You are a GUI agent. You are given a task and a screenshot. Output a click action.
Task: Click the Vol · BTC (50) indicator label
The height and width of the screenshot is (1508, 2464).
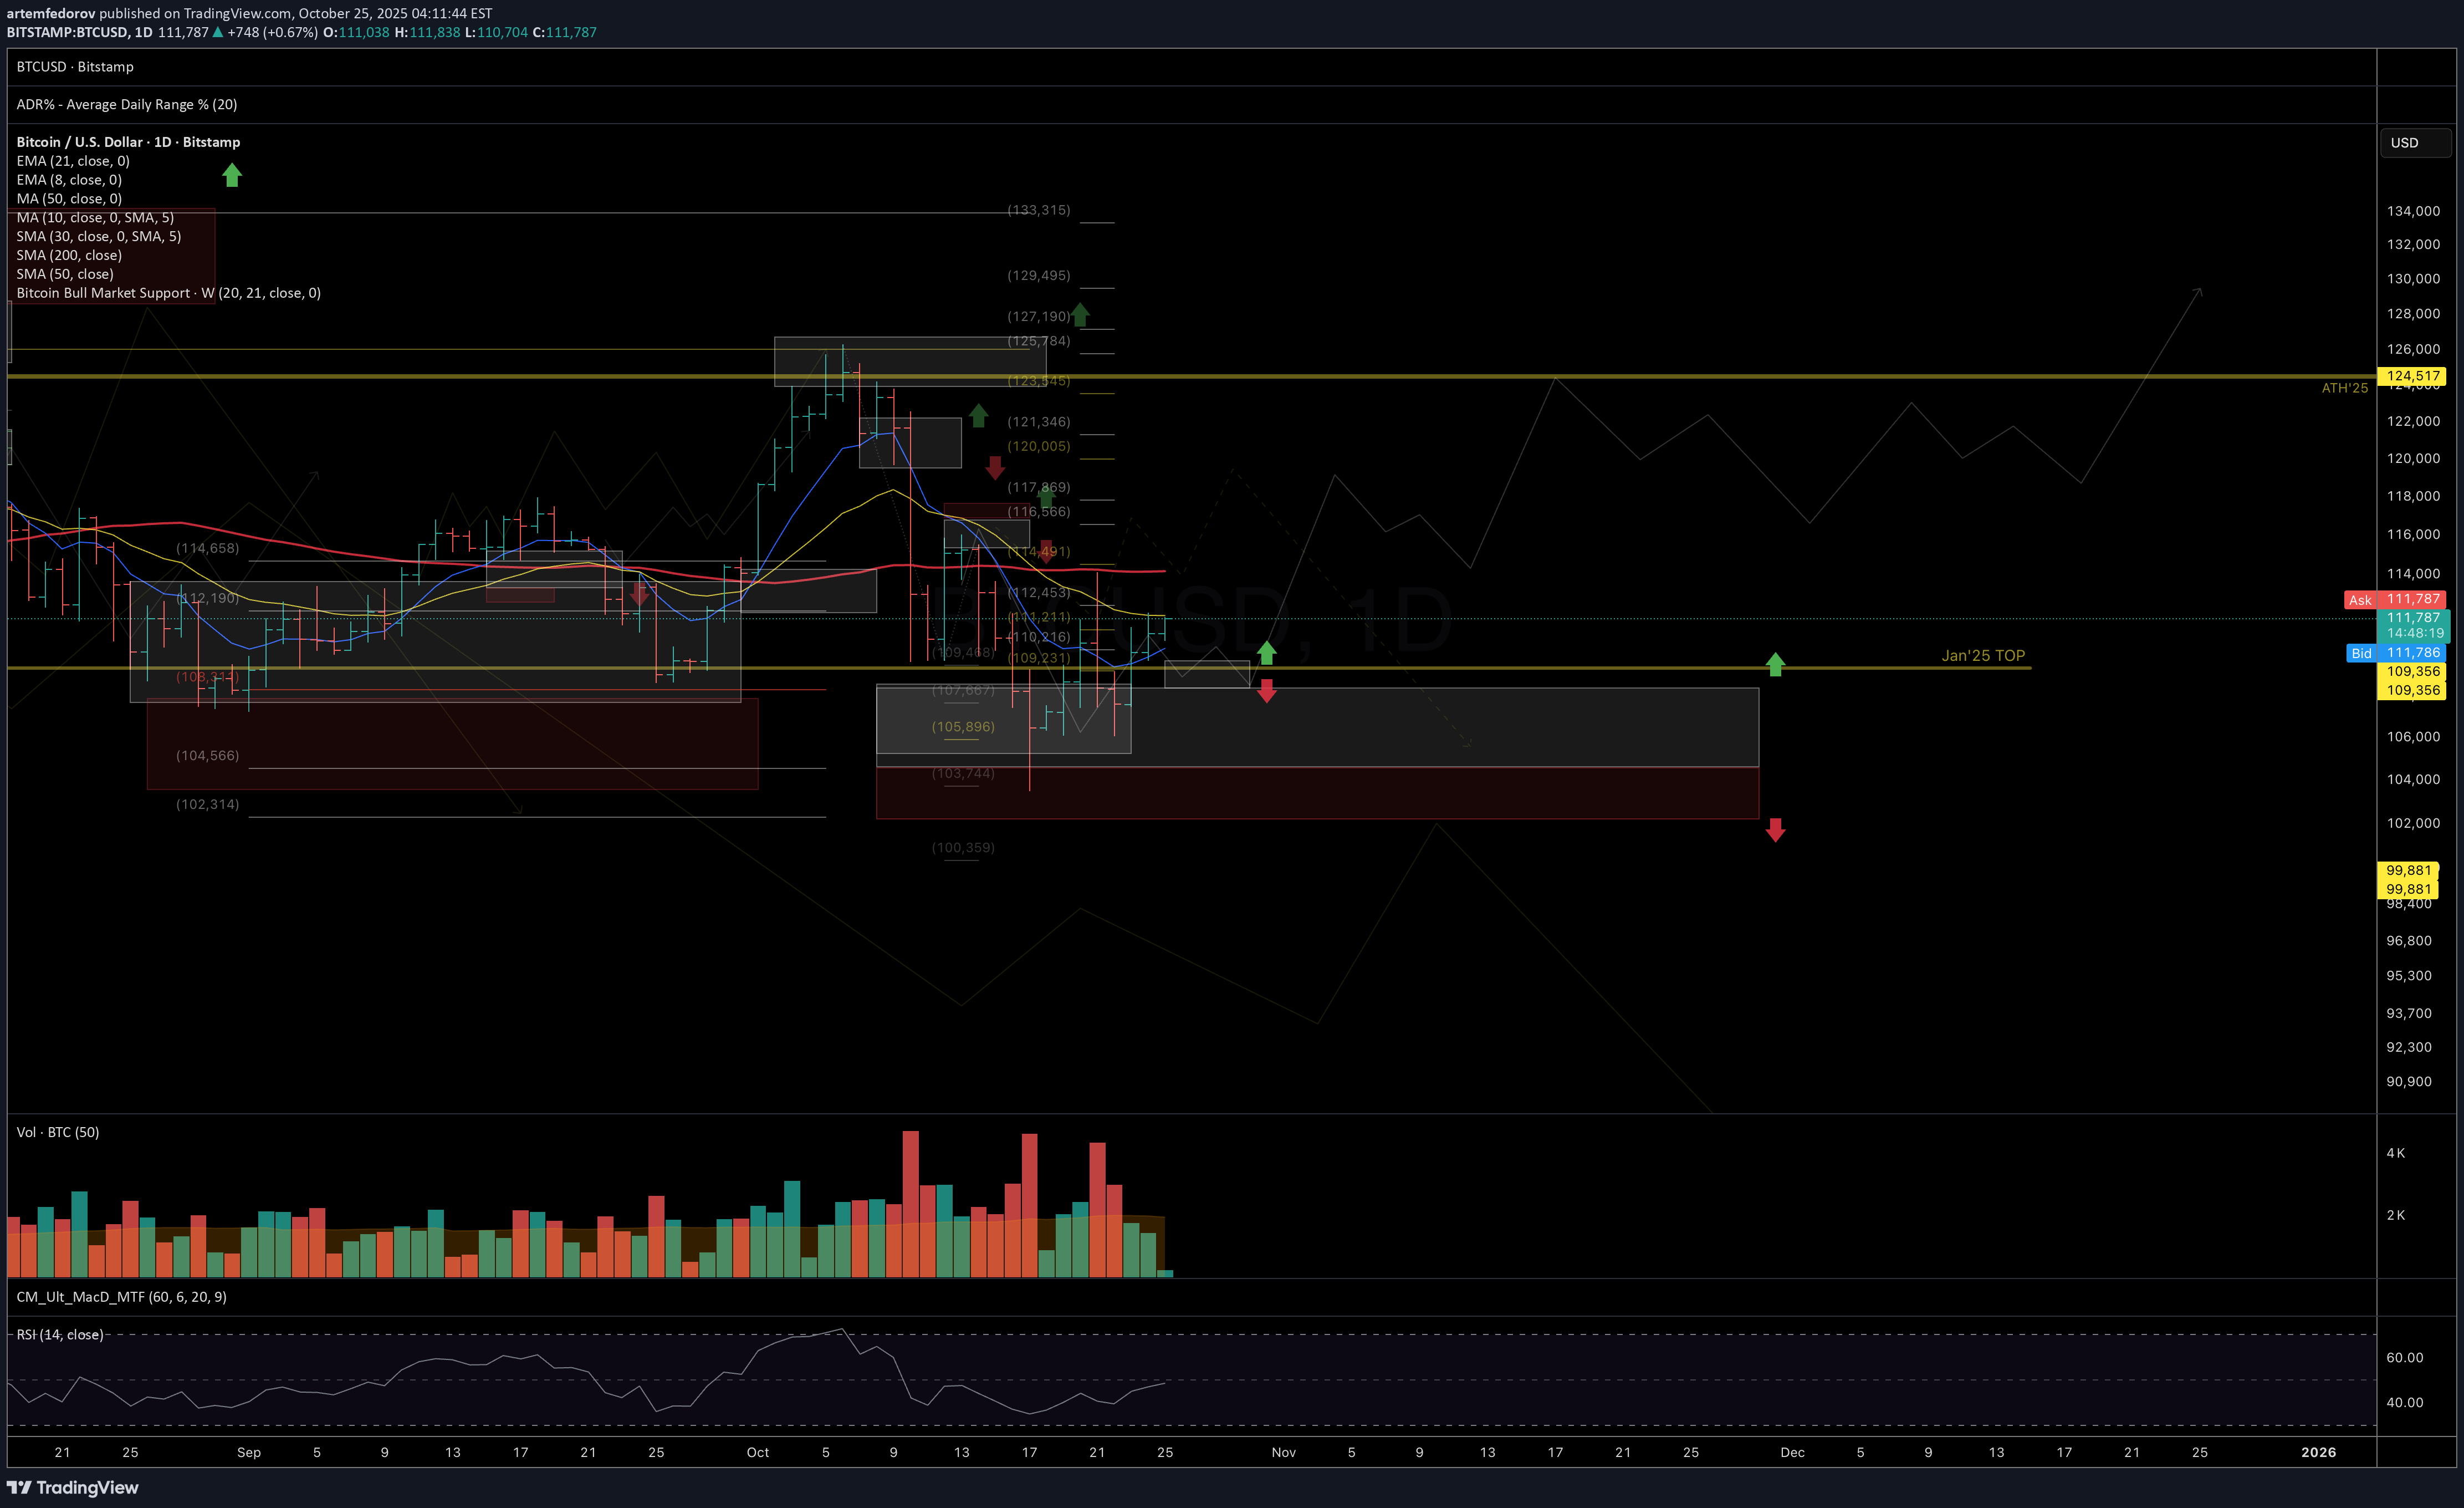(58, 1132)
